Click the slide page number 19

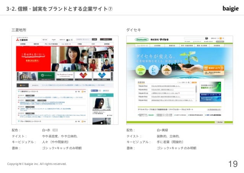click(x=233, y=164)
